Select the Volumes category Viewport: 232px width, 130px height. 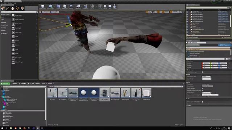click(x=3, y=30)
